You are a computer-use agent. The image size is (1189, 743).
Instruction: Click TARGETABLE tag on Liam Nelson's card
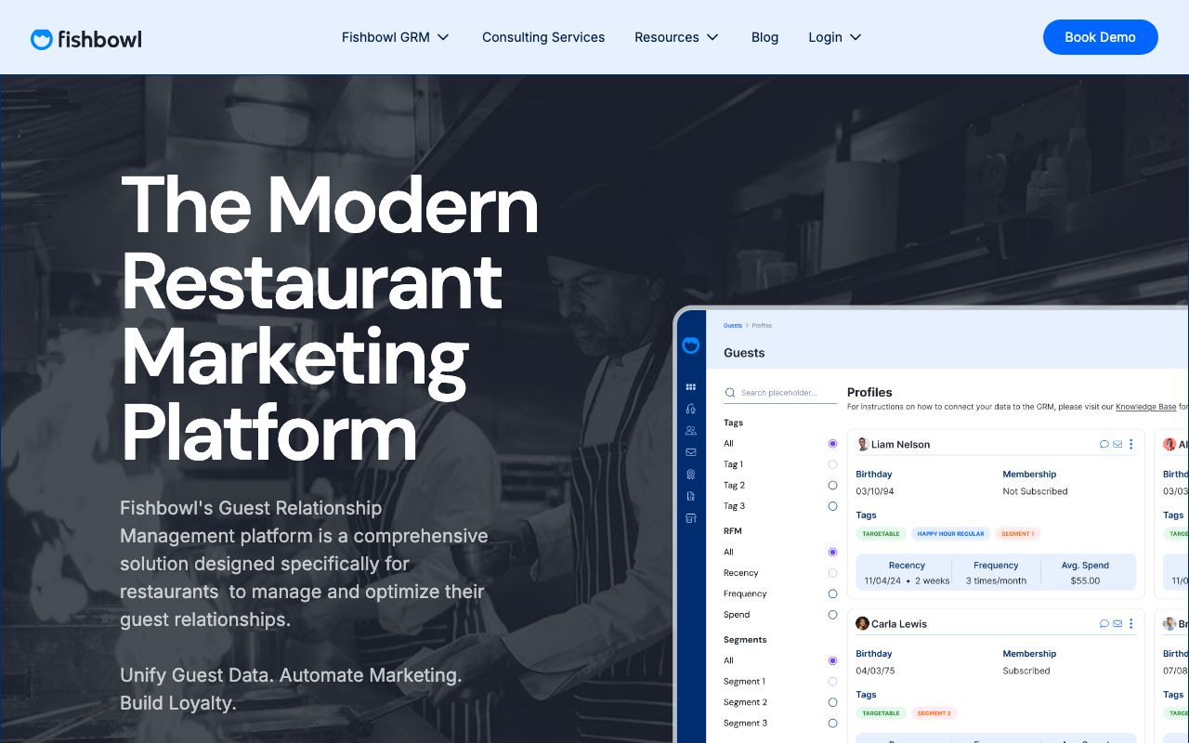[881, 534]
